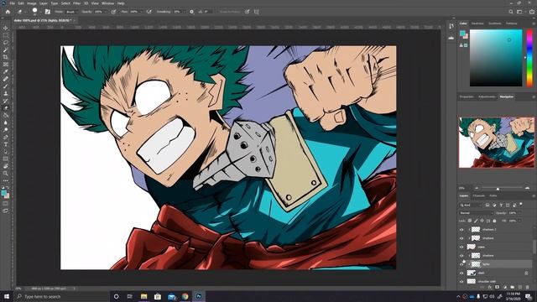Open the File menu

point(13,3)
